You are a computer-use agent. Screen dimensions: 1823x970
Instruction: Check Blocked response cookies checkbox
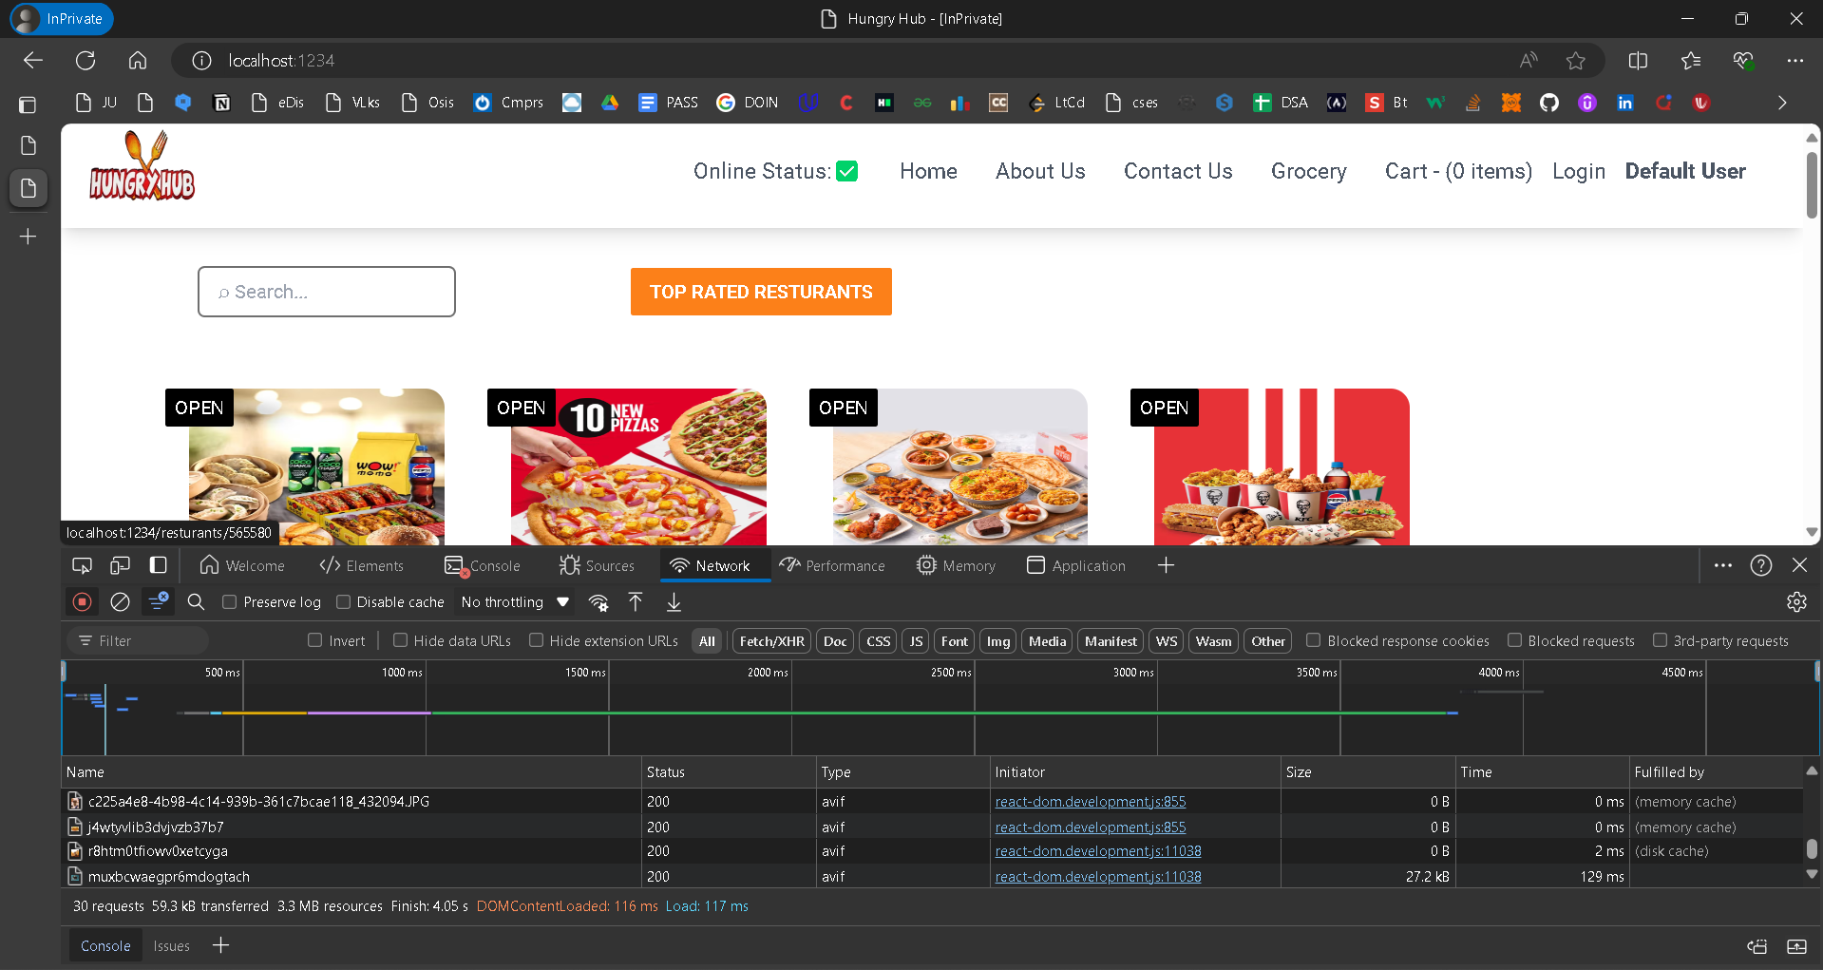point(1313,641)
